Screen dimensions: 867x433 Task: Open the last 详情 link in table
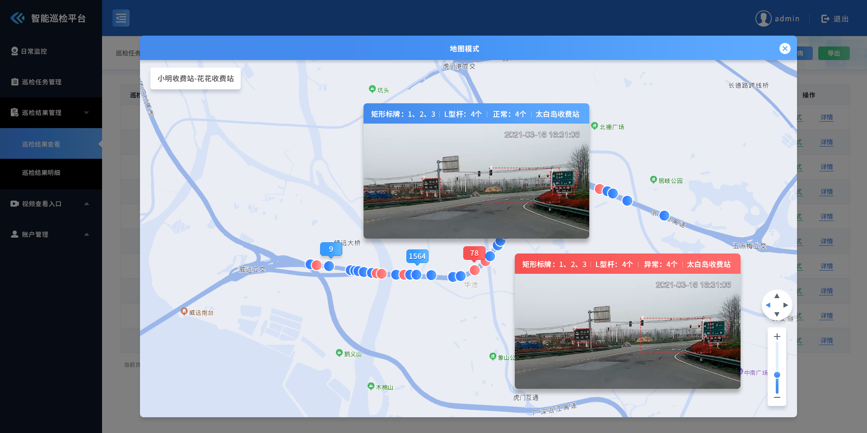click(x=827, y=341)
